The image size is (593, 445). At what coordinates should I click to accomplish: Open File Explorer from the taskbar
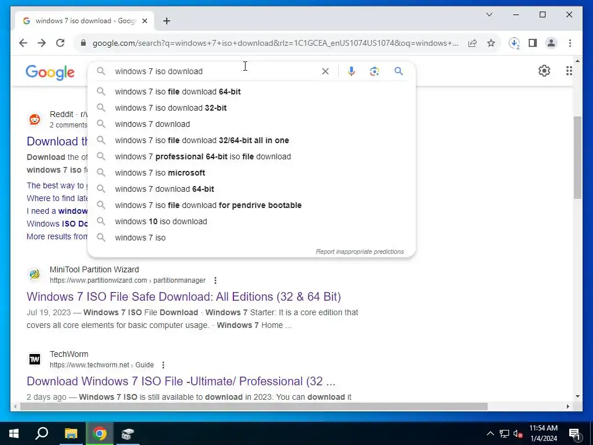[x=71, y=433]
